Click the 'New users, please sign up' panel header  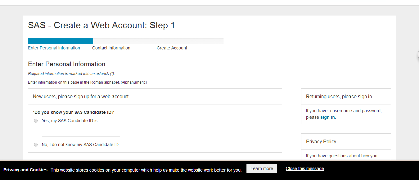point(81,97)
